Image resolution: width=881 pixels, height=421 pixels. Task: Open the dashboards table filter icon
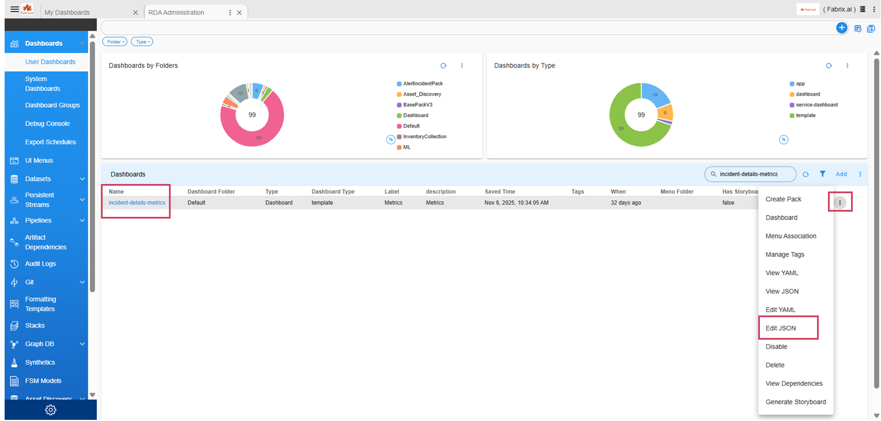(823, 174)
